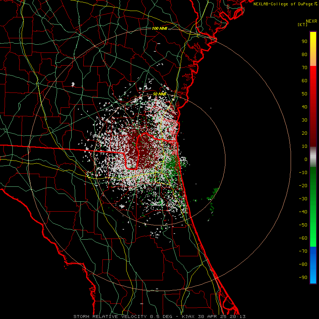Click the 80 value on the velocity scale

click(x=304, y=55)
